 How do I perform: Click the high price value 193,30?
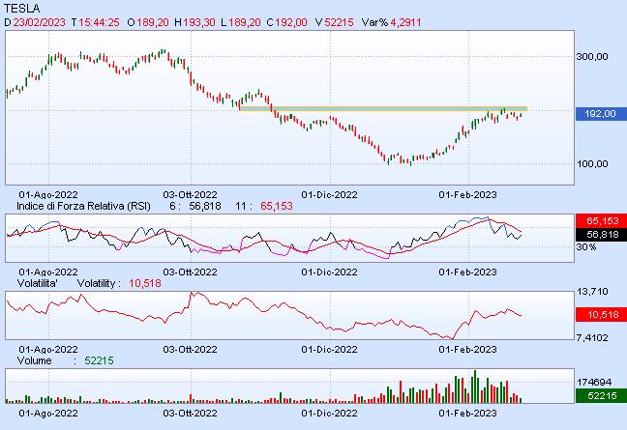tap(199, 22)
